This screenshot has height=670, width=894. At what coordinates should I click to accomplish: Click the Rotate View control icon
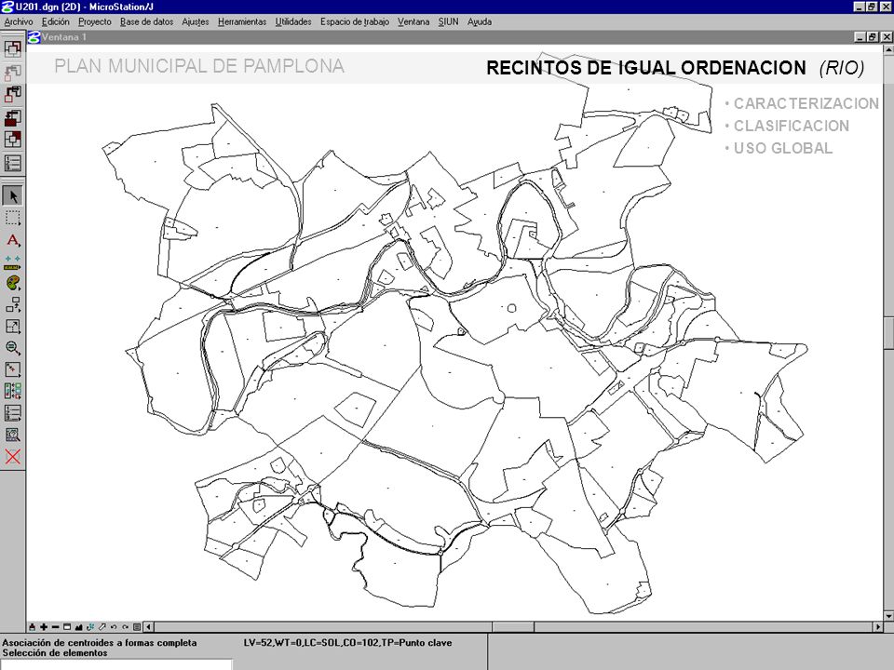(90, 626)
